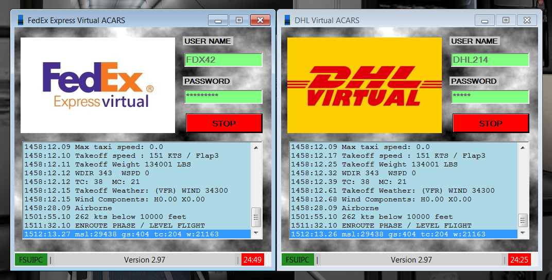Image resolution: width=552 pixels, height=280 pixels.
Task: Select FedEx log line Takeoff Weight 134001 LBS
Action: point(137,164)
